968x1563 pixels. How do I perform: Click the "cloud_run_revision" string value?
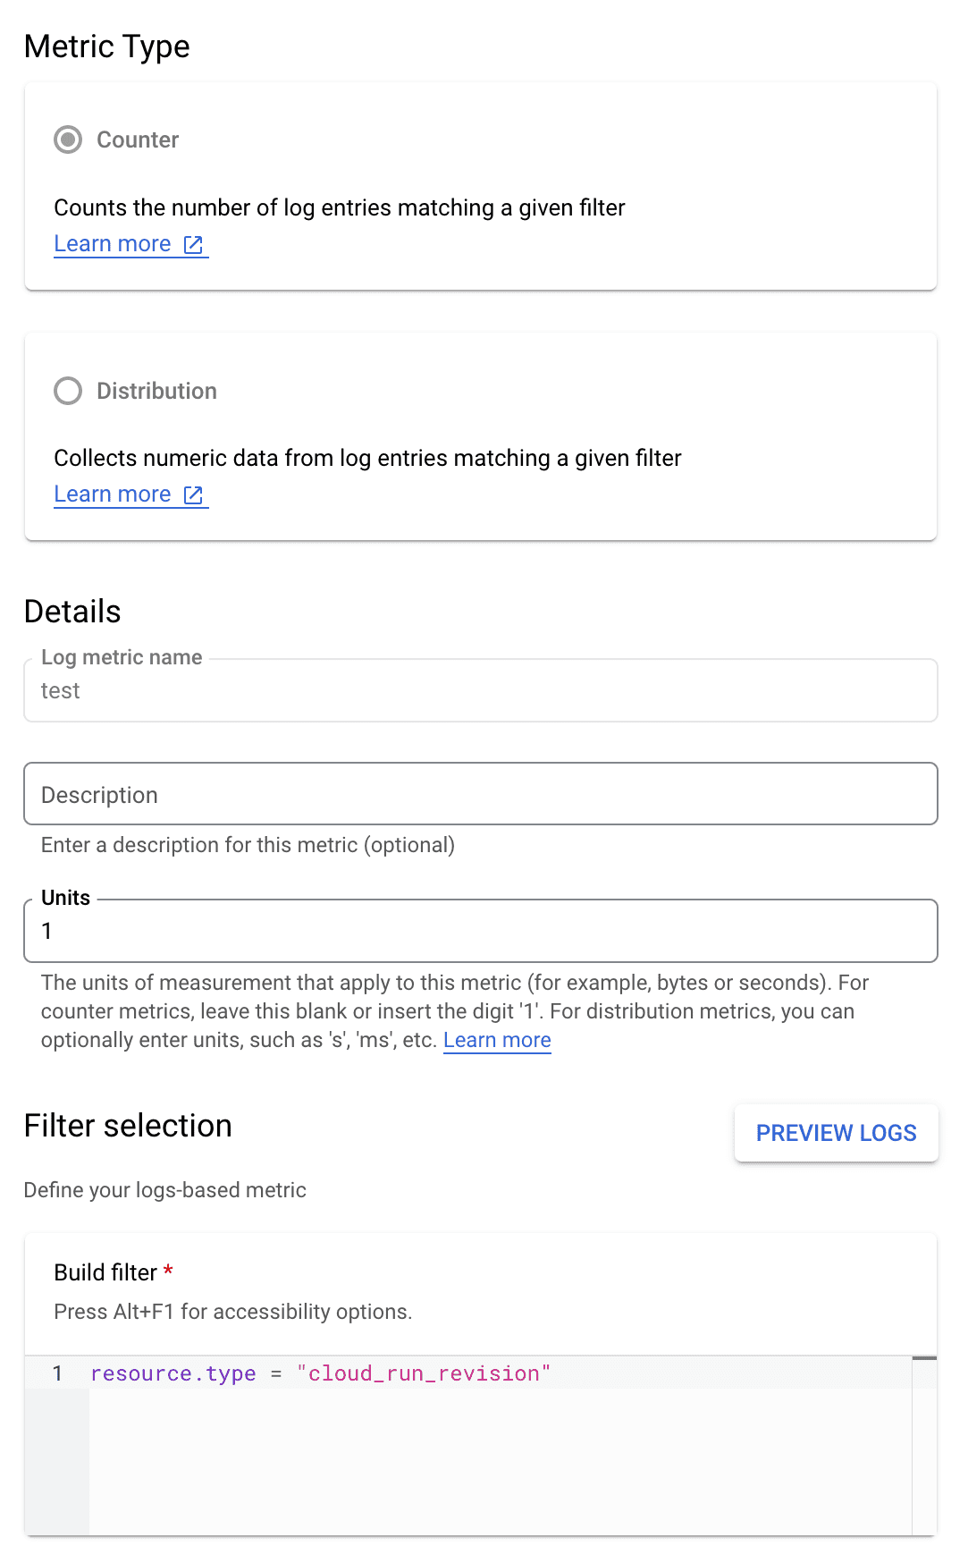(424, 1373)
